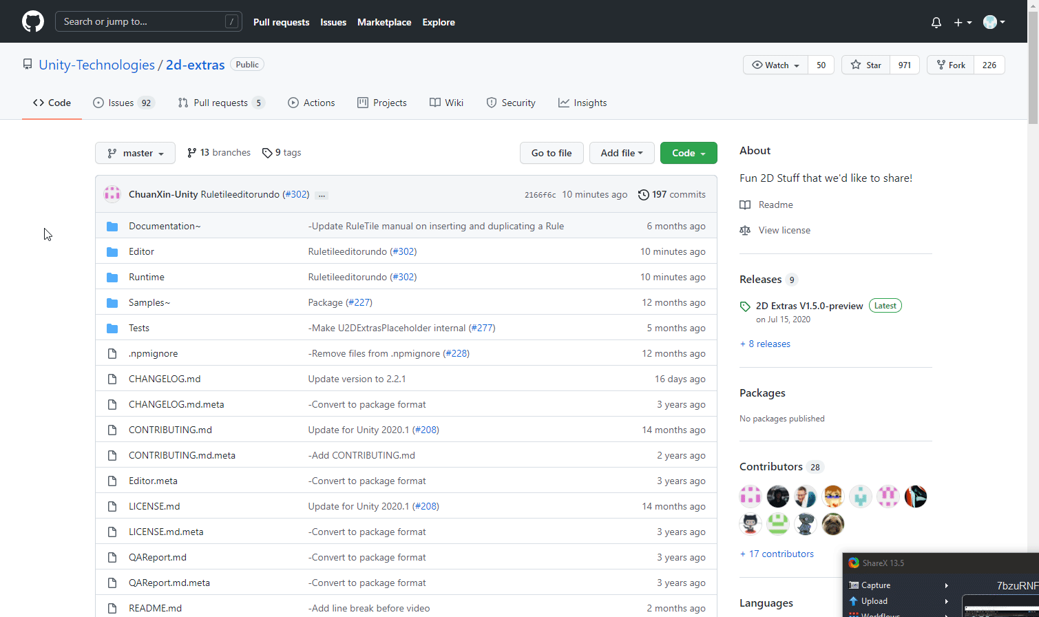
Task: Open the 2D Extras V1.5.0-preview release
Action: [809, 306]
